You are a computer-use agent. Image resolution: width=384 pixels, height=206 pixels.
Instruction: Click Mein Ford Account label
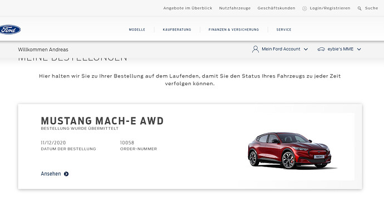point(281,49)
